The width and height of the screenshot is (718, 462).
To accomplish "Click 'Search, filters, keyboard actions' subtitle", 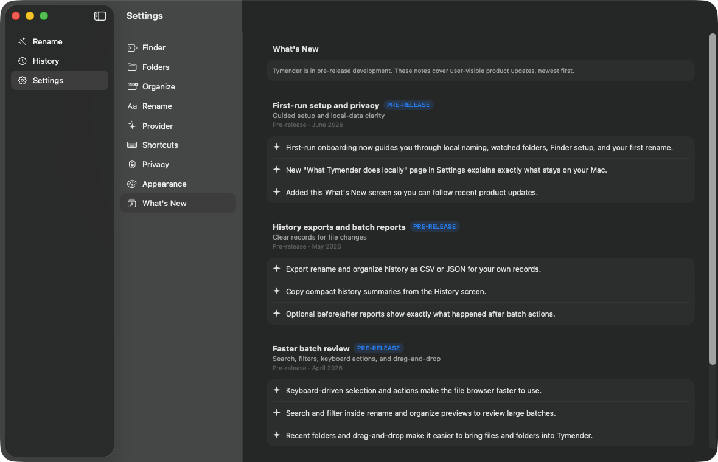I will [x=356, y=359].
